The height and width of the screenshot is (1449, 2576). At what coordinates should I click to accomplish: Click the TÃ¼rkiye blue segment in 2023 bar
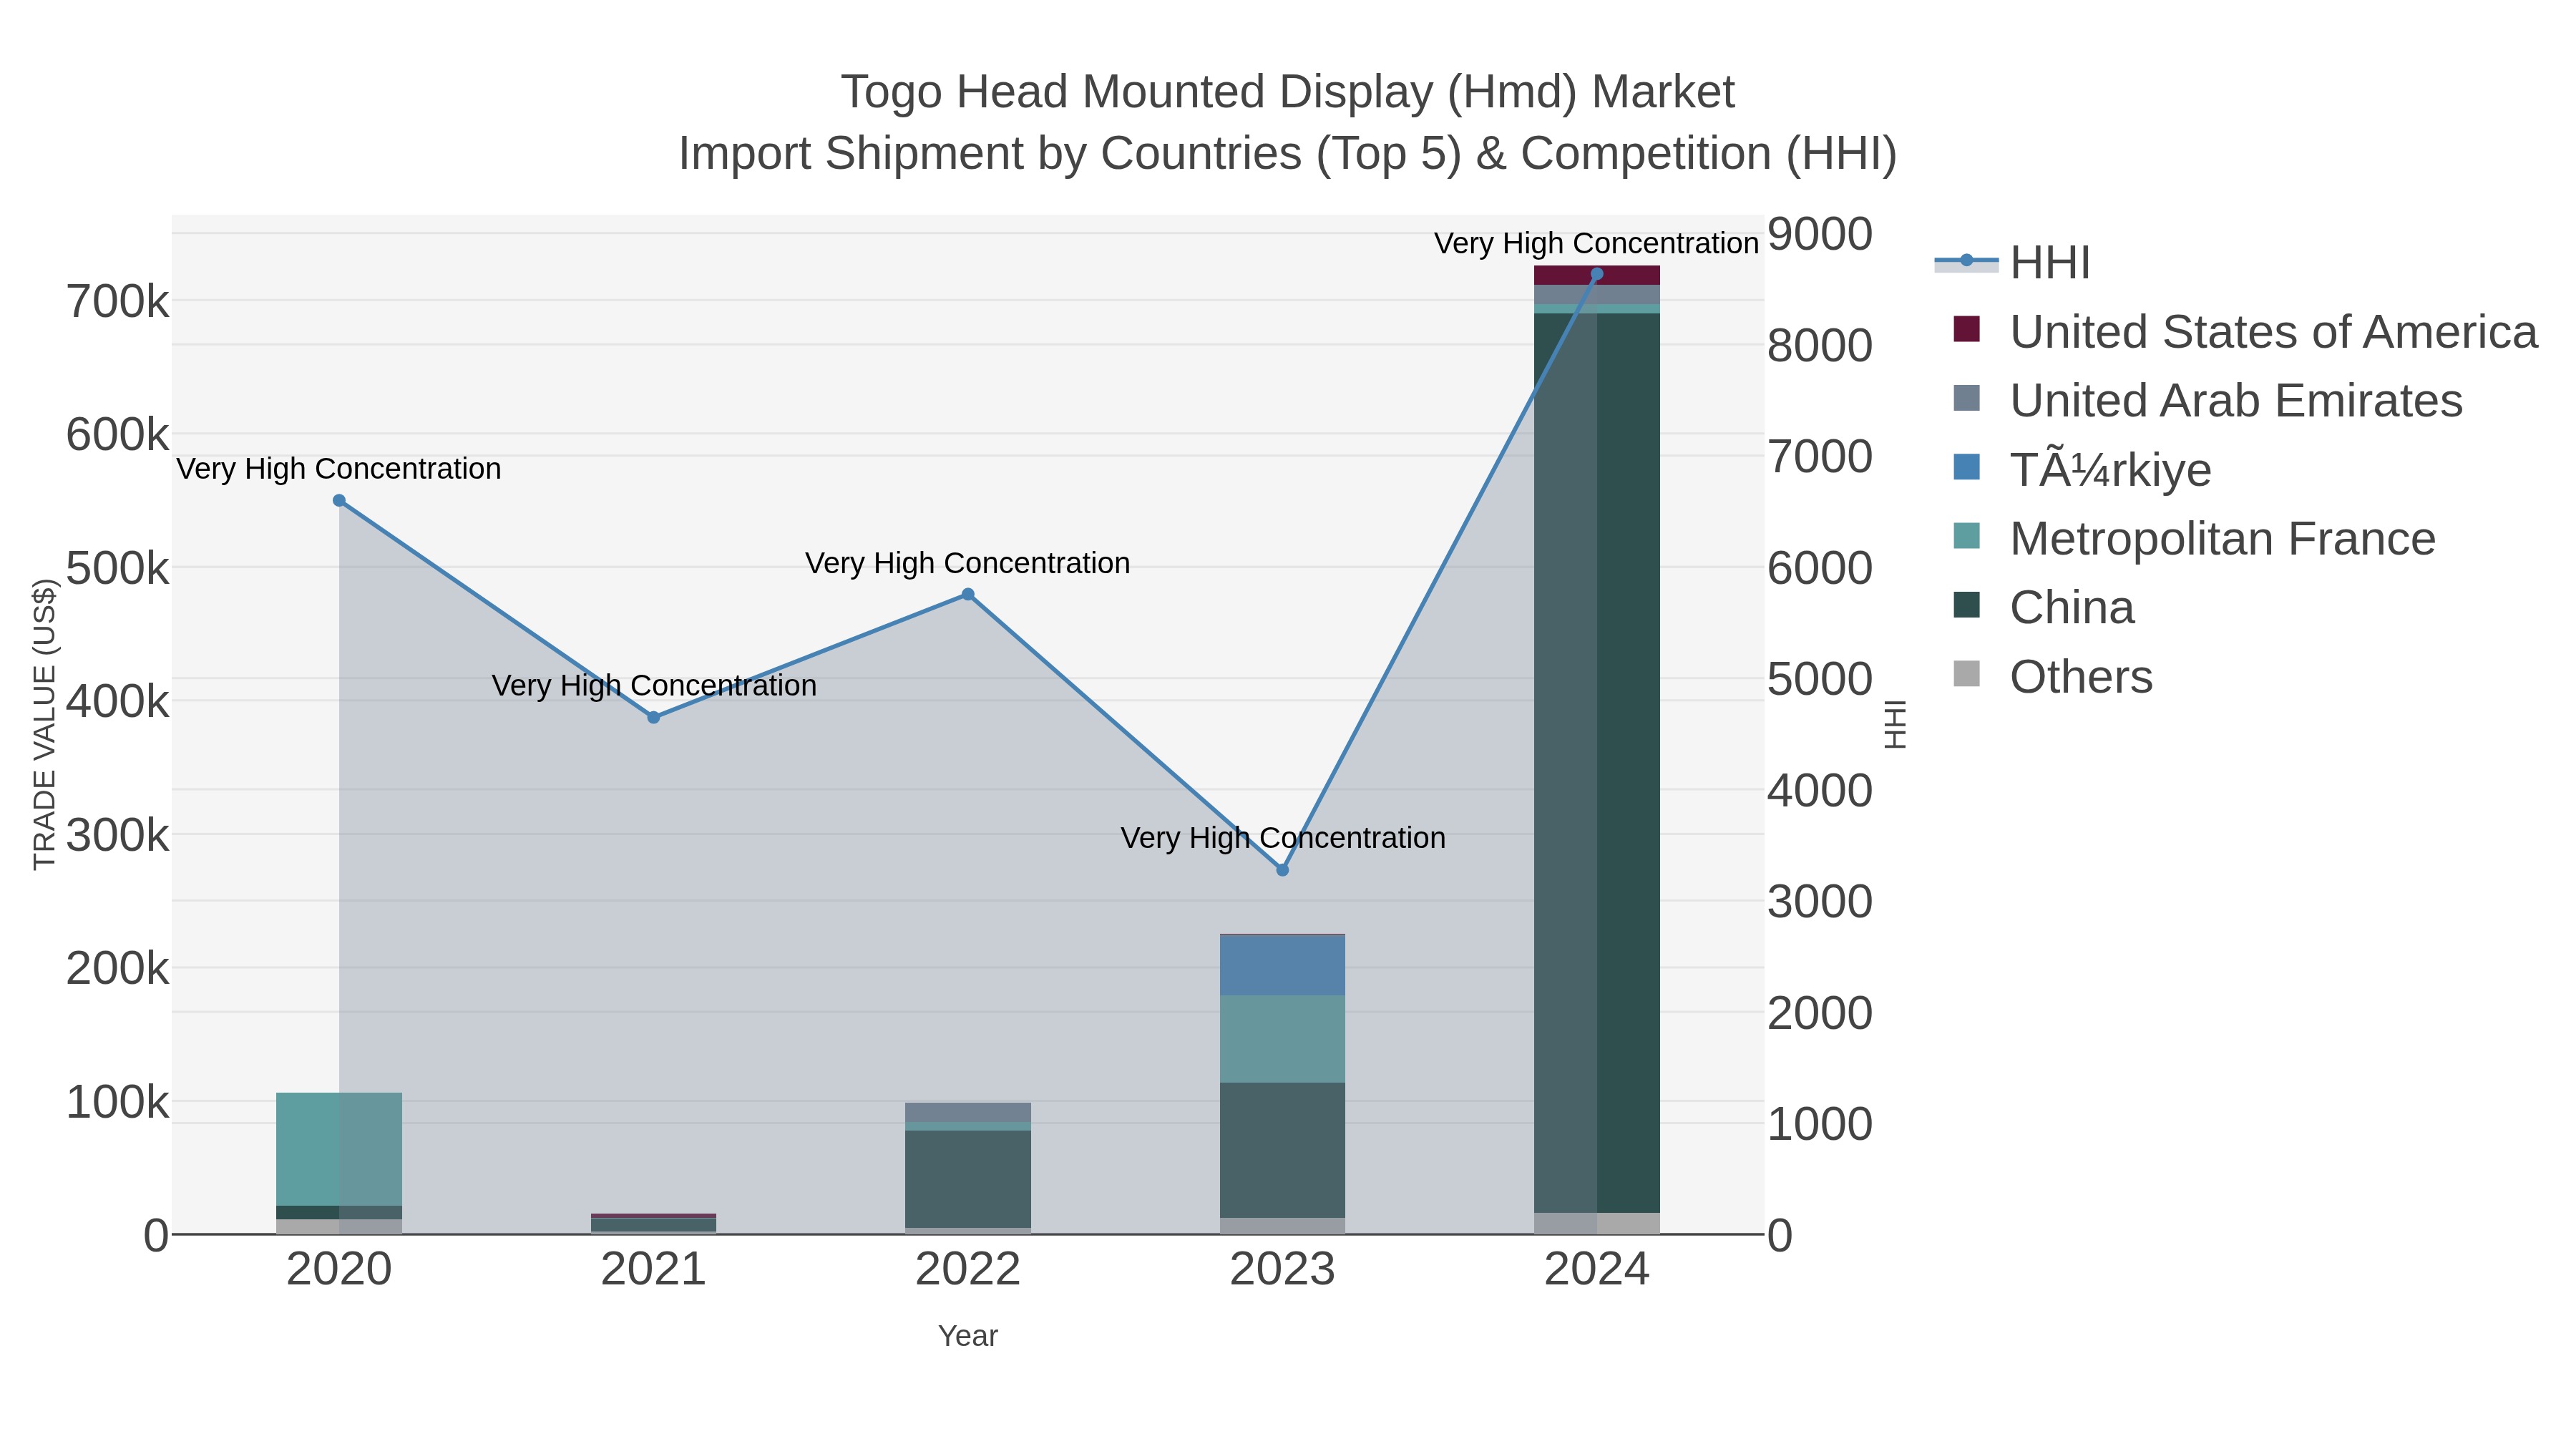point(1283,966)
